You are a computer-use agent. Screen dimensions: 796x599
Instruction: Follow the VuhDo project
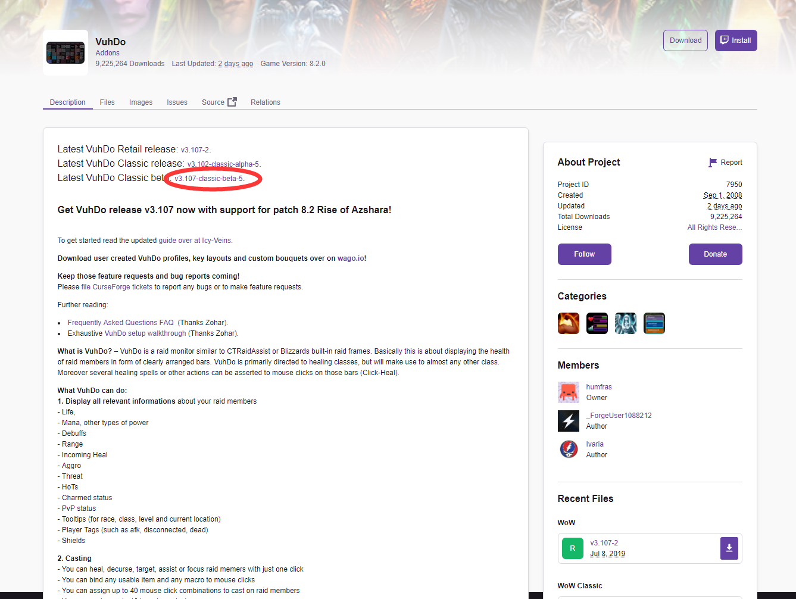[x=584, y=254]
